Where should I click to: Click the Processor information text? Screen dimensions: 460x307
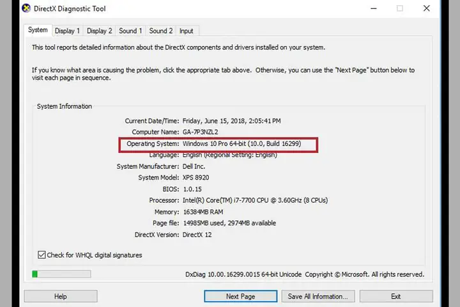[255, 200]
